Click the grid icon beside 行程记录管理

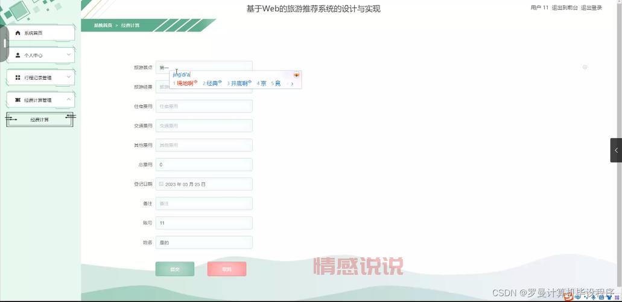17,77
